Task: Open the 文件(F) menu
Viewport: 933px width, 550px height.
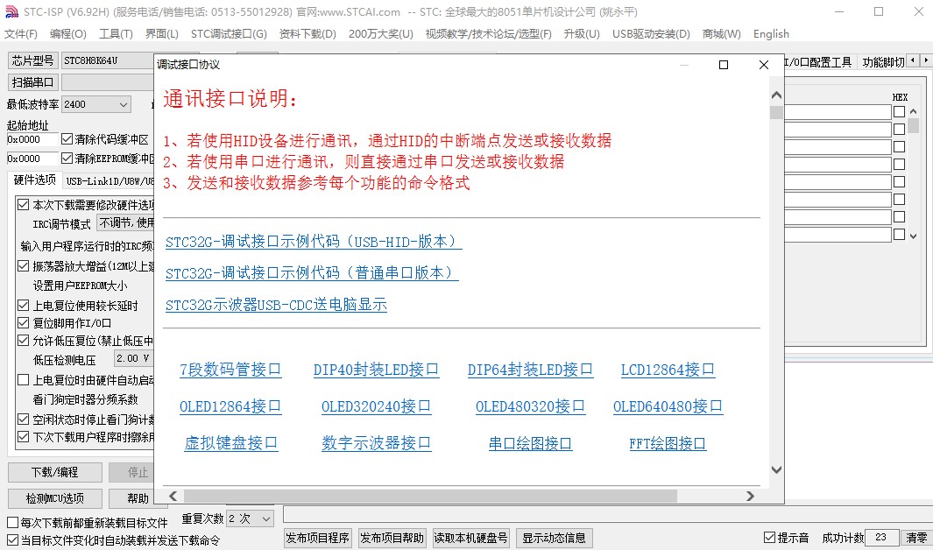Action: [21, 34]
